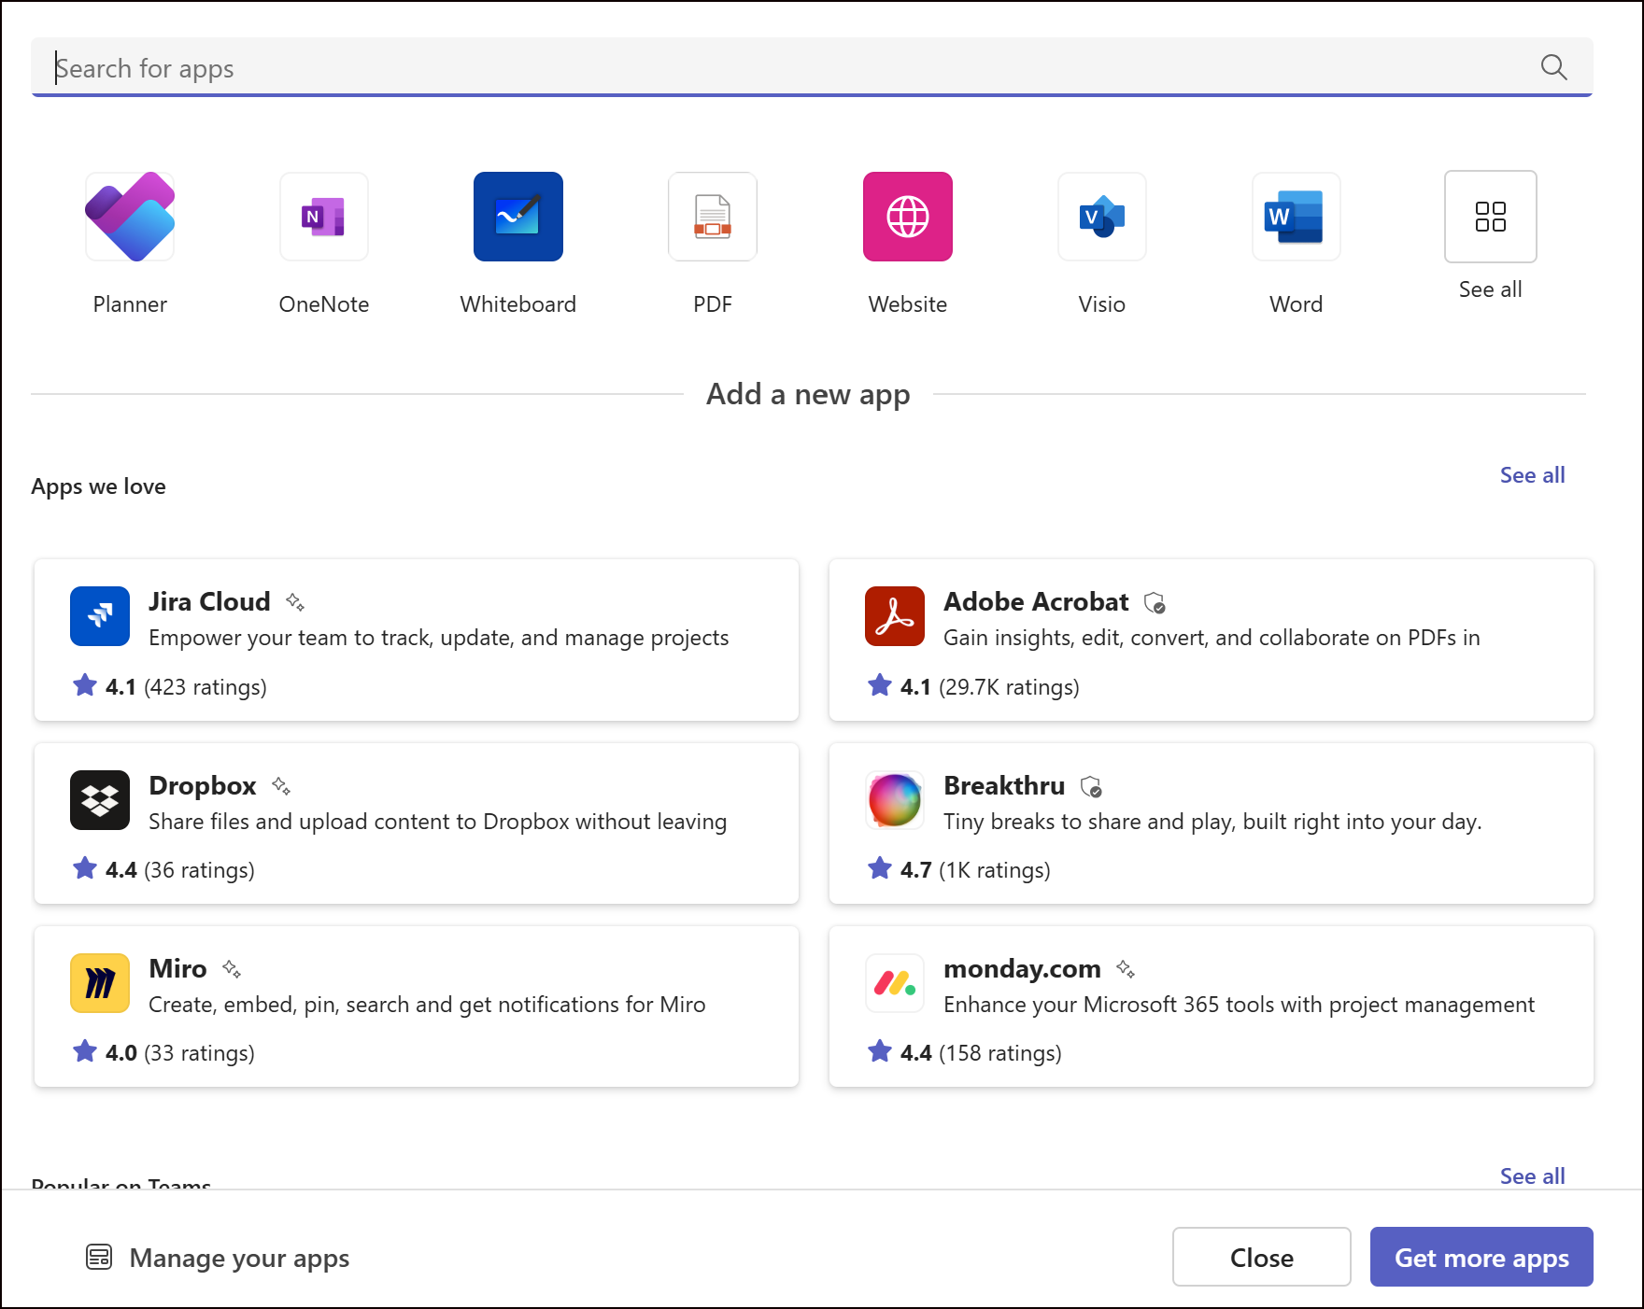Select the monday.com logo
Image resolution: width=1644 pixels, height=1309 pixels.
click(895, 983)
